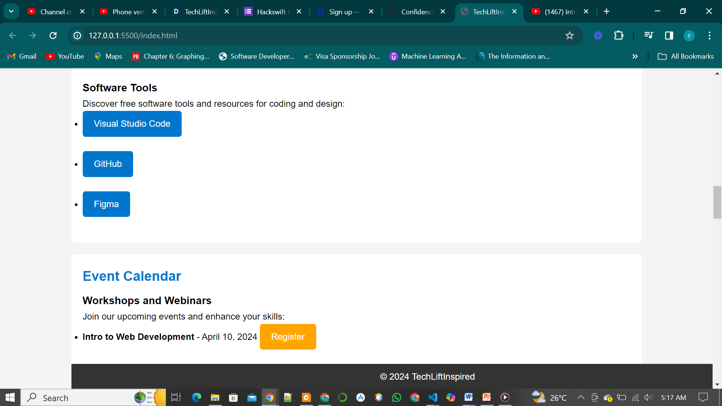The image size is (722, 406).
Task: Open the All Bookmarks folder
Action: tap(686, 56)
